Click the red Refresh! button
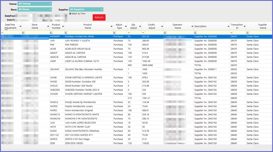 99,17
